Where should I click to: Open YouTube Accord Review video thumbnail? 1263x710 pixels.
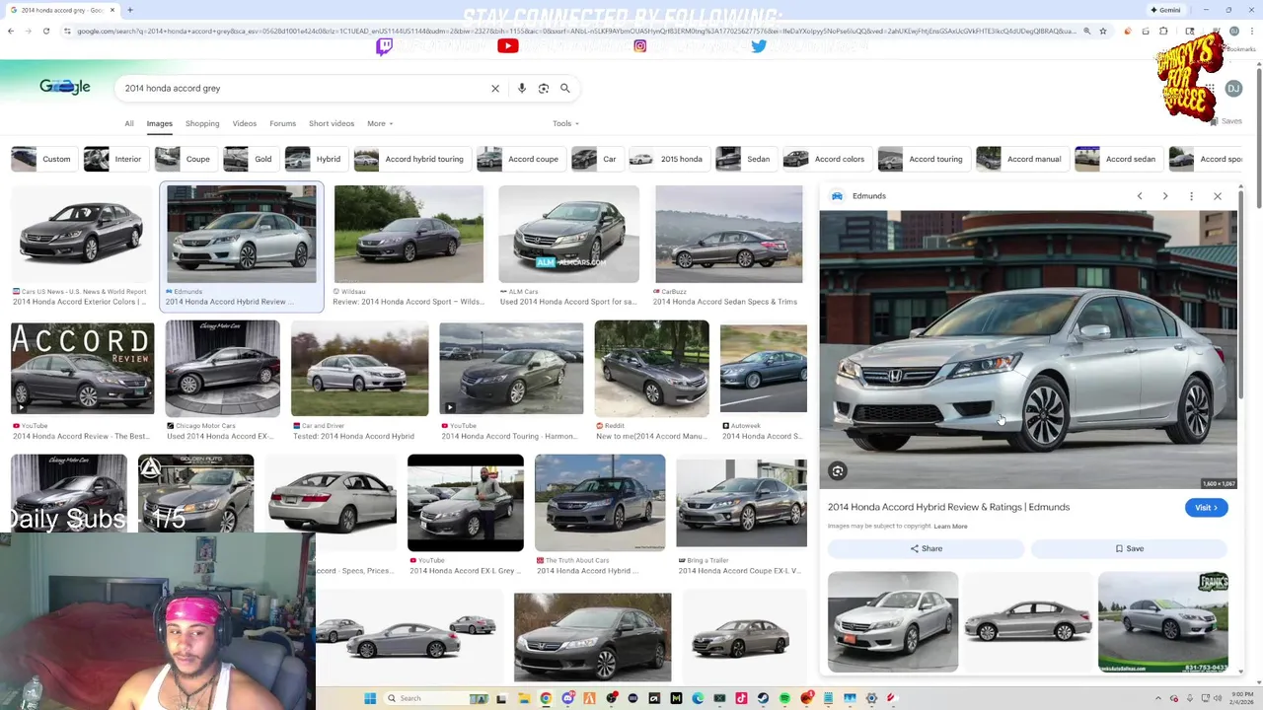pos(82,368)
